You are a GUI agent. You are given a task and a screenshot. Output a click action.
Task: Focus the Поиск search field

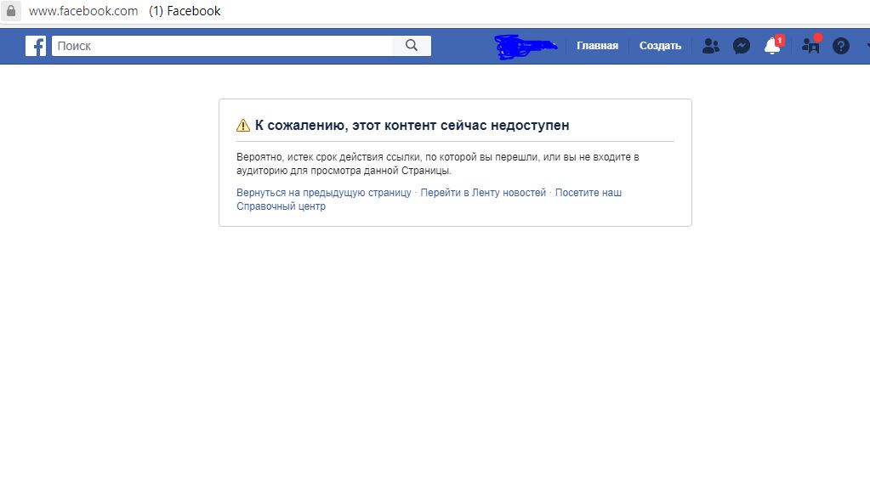[221, 46]
